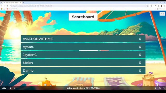Click the Chrome forward arrow

pyautogui.click(x=5, y=6)
